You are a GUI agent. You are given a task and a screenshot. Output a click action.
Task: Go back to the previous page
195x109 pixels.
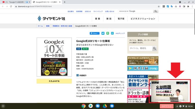click(3, 6)
